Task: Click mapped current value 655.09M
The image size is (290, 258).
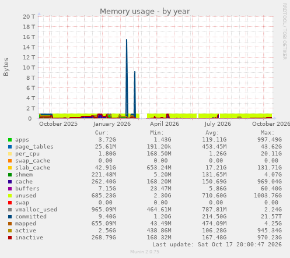Action: pyautogui.click(x=104, y=224)
